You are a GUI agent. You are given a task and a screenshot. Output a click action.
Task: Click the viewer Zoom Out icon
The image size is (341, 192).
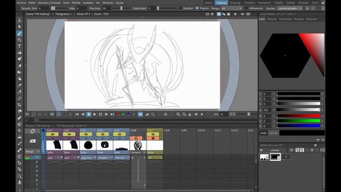(x=184, y=114)
